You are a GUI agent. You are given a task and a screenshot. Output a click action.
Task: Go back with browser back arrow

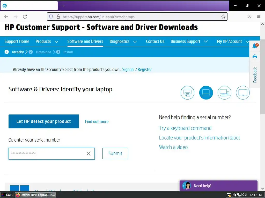pos(6,16)
